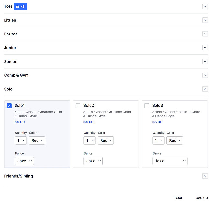Image resolution: width=214 pixels, height=203 pixels.
Task: Check the Solo3 checkbox
Action: tap(147, 106)
